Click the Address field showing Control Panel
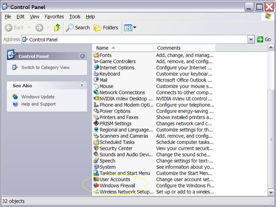276x207 pixels. point(135,39)
